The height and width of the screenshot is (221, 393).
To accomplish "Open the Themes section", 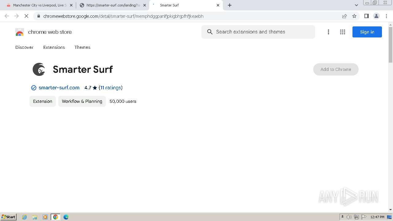I will pyautogui.click(x=82, y=47).
